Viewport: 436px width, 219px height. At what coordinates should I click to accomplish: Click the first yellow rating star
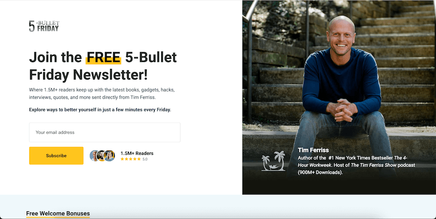point(122,159)
